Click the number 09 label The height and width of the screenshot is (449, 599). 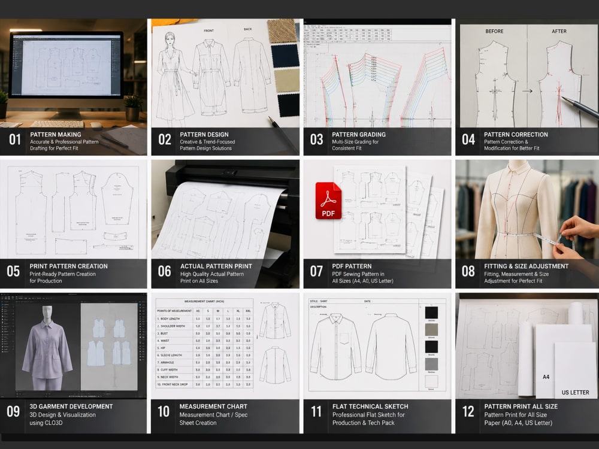pos(13,412)
